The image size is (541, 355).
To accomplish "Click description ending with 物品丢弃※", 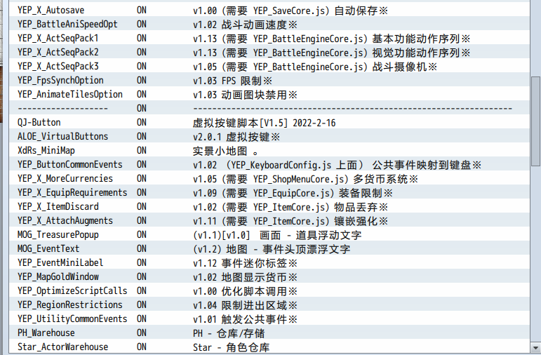I will (290, 207).
